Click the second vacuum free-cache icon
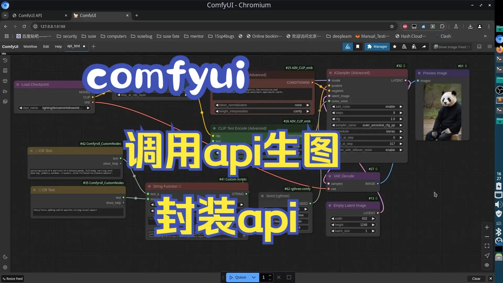This screenshot has height=283, width=503. click(414, 47)
